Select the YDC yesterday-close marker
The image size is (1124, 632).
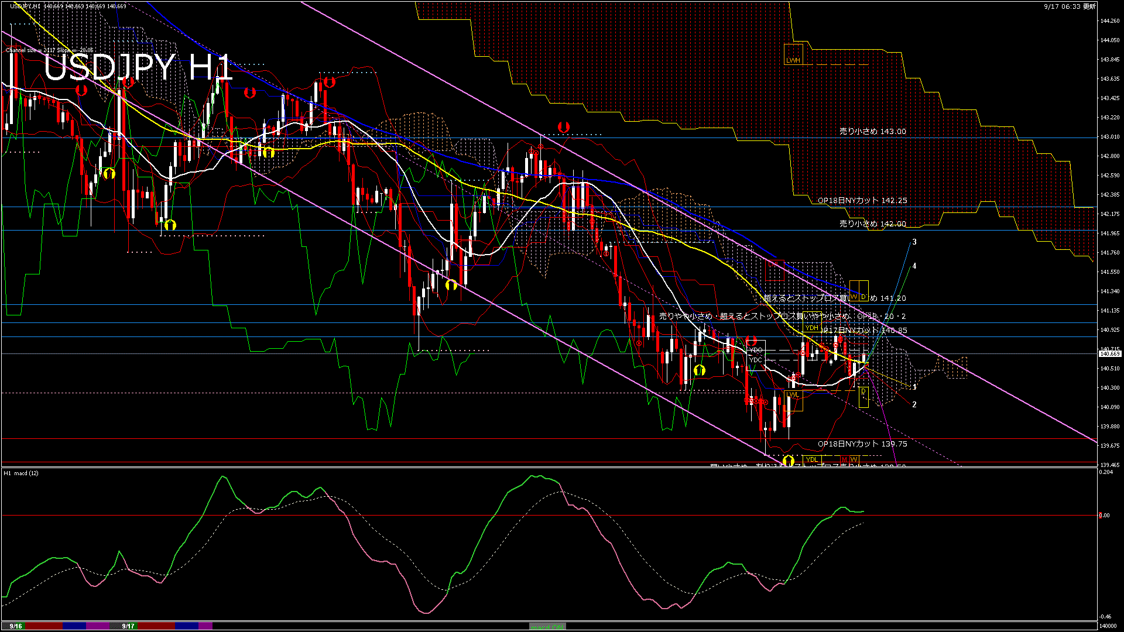[x=756, y=360]
